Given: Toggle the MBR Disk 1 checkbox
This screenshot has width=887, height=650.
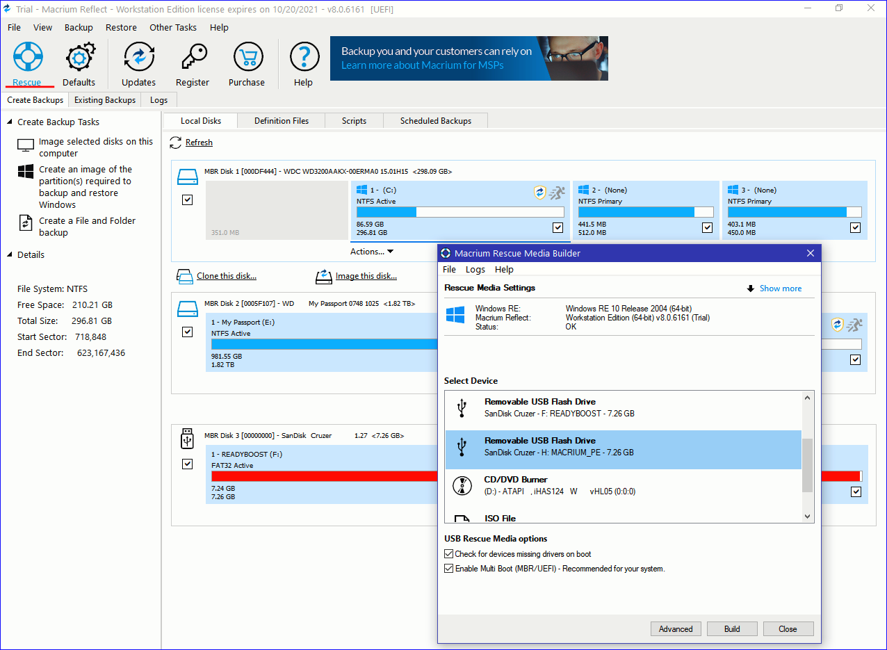Looking at the screenshot, I should 187,200.
